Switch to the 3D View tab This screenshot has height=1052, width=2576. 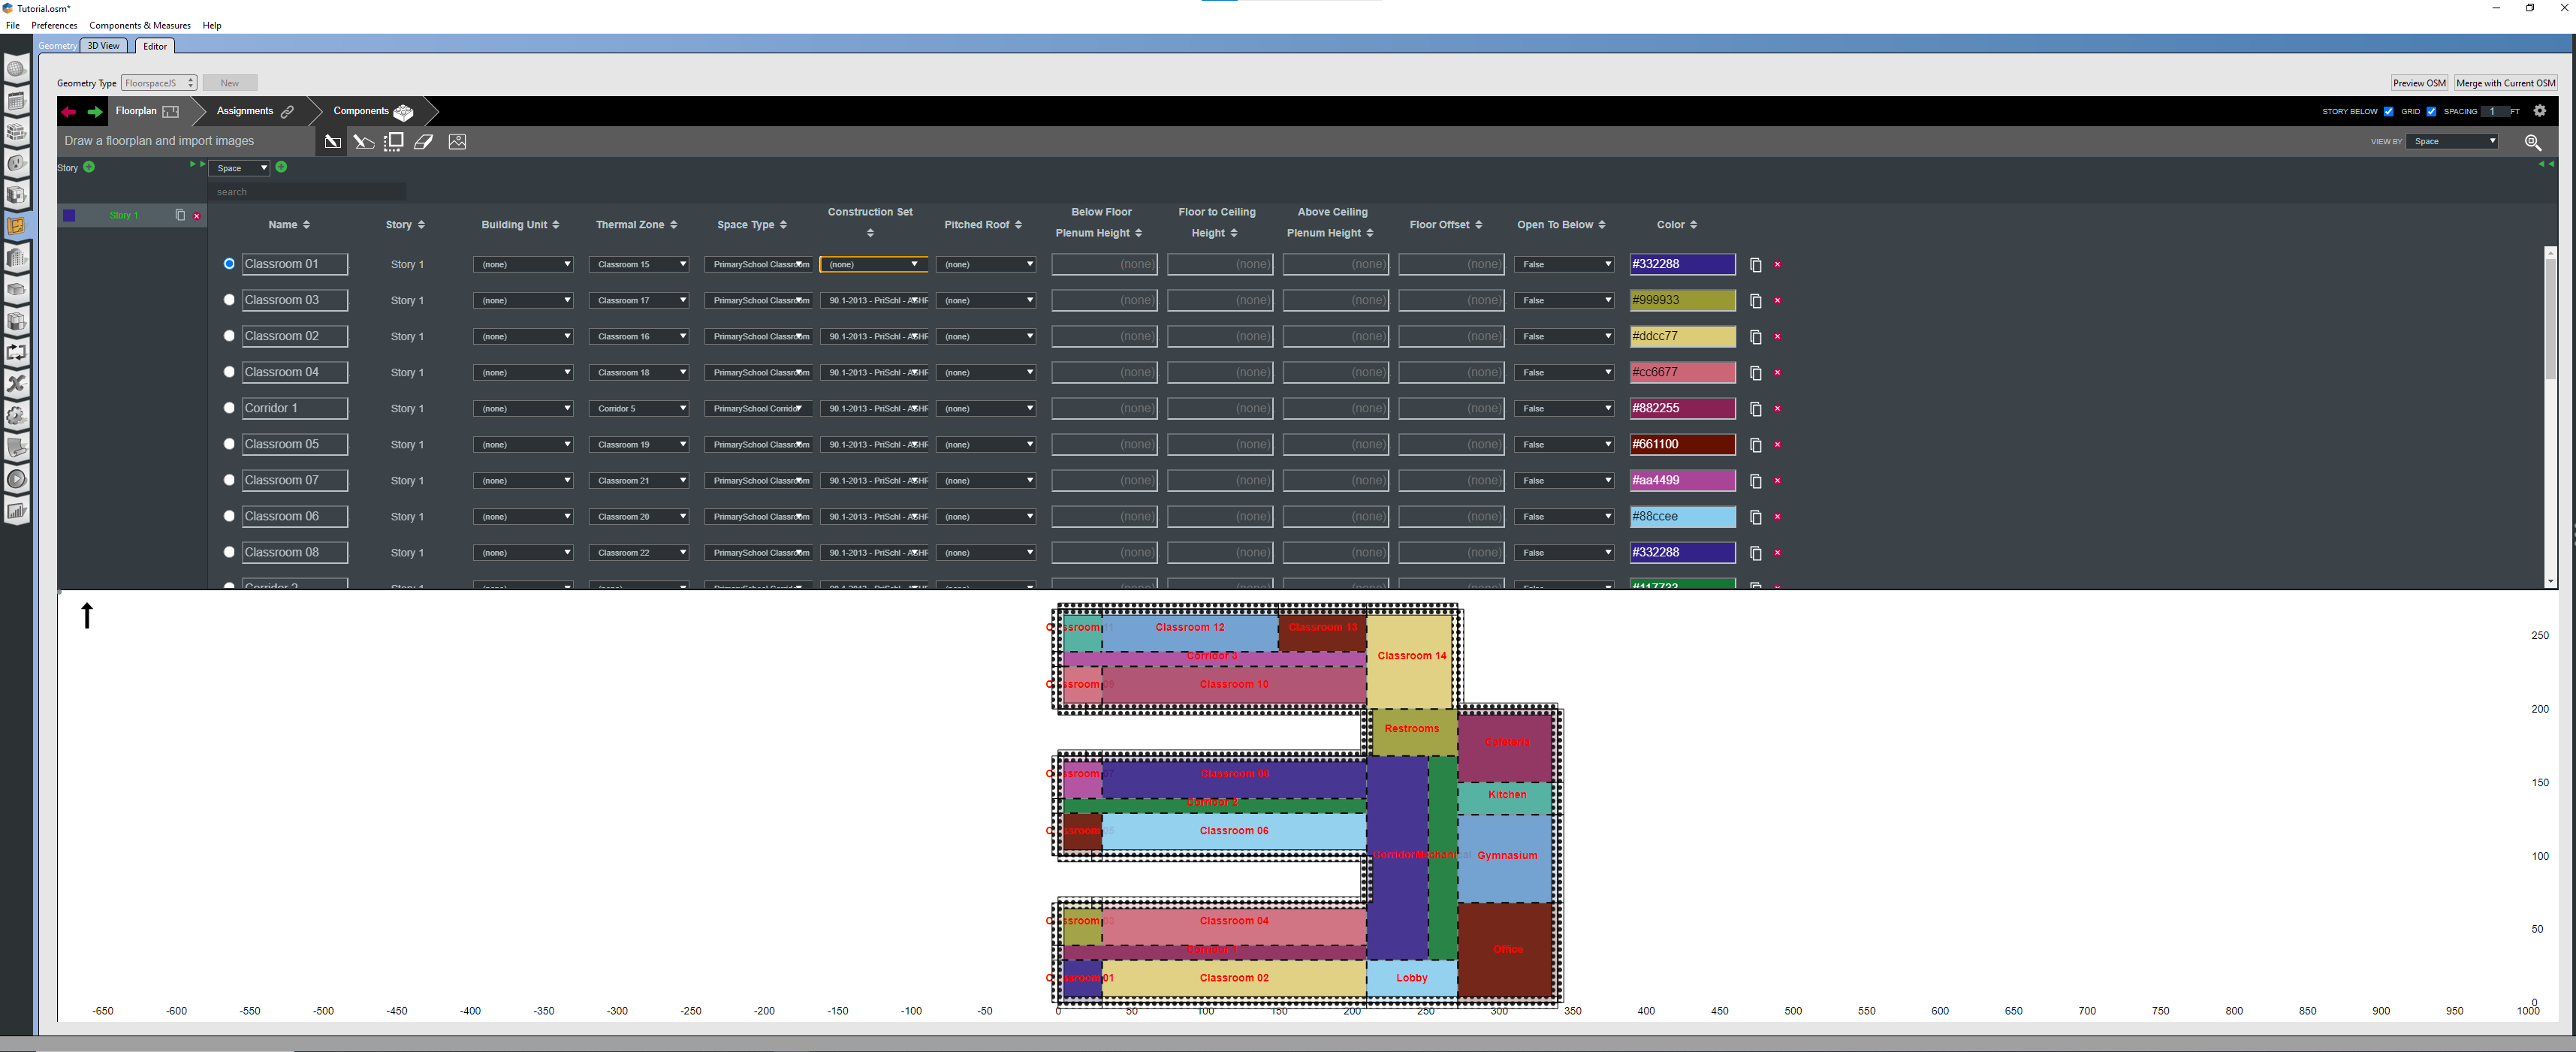pos(103,46)
